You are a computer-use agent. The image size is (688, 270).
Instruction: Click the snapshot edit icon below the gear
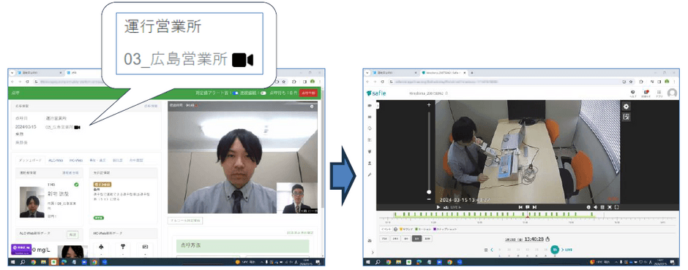click(x=626, y=117)
